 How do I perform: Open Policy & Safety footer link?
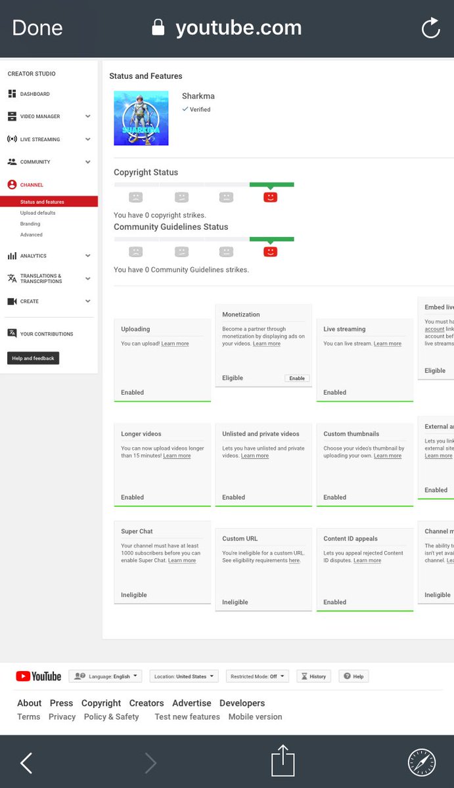point(111,716)
